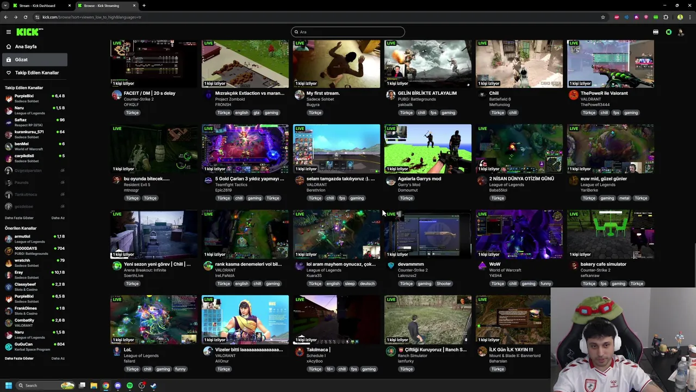Screen dimensions: 696x392
Task: Open a new browser tab
Action: (144, 5)
